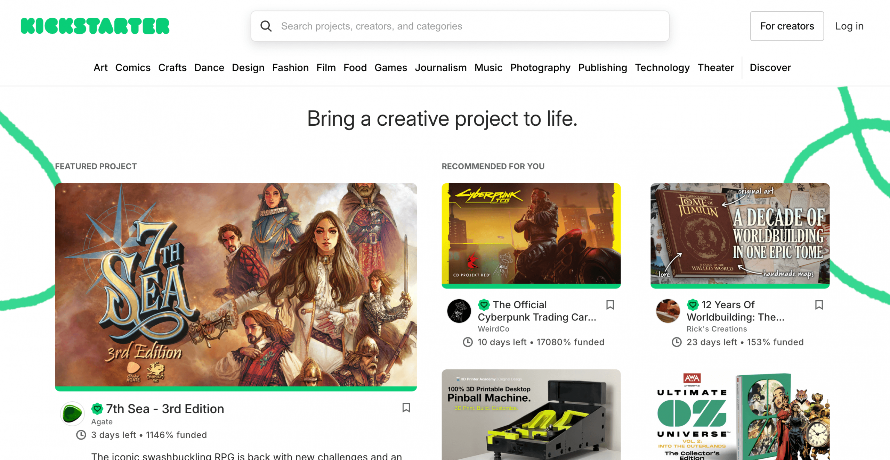The height and width of the screenshot is (460, 890).
Task: Open the Publishing category
Action: (x=602, y=68)
